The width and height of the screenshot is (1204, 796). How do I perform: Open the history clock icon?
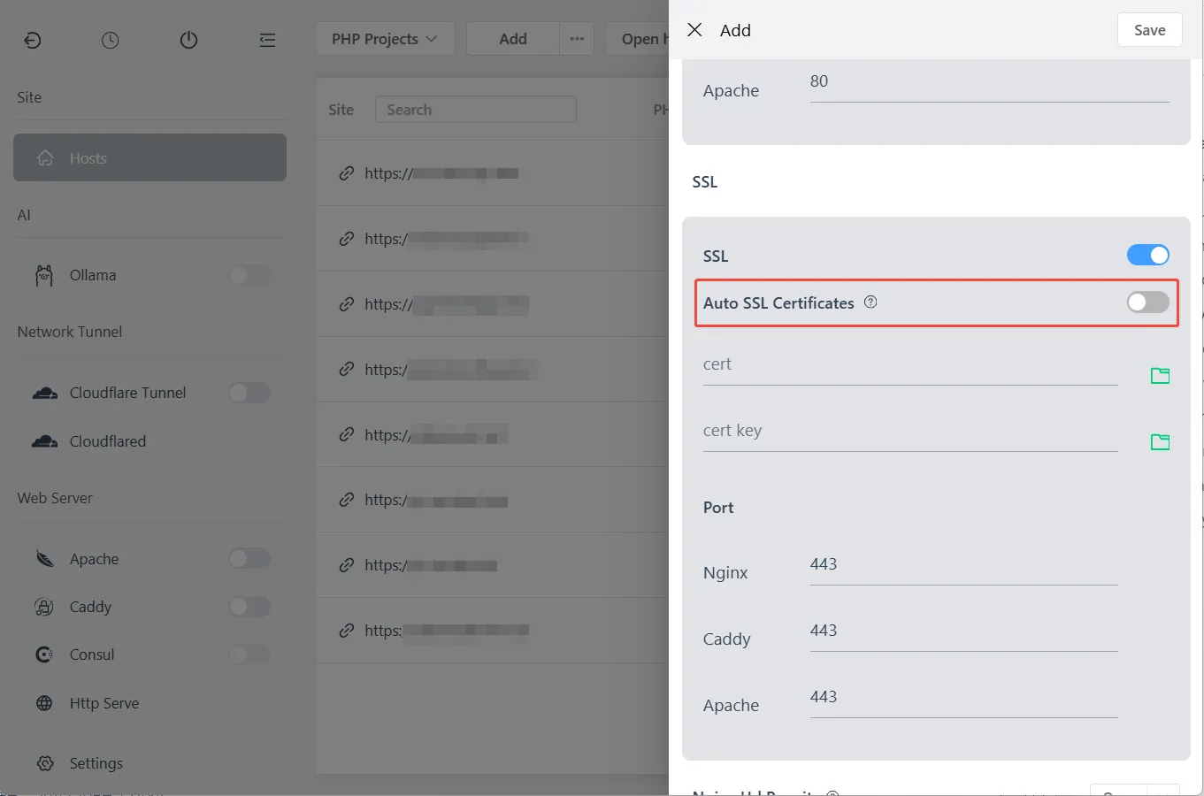(x=111, y=40)
